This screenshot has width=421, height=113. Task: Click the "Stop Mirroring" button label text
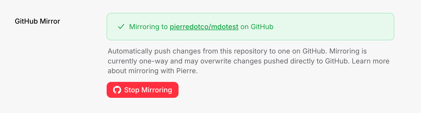[148, 90]
